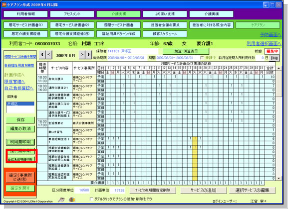This screenshot has height=209, width=288.
Task: Enable ダブルクリックでプランの追加・削除 checkbox
Action: pos(91,199)
